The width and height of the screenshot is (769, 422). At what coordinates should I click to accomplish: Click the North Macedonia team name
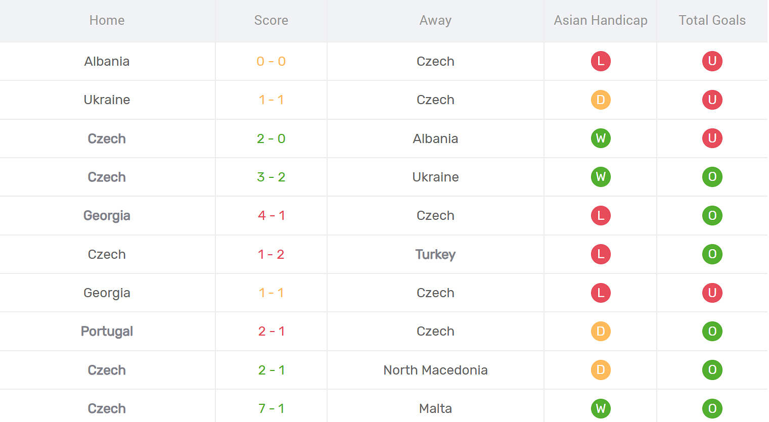point(435,370)
